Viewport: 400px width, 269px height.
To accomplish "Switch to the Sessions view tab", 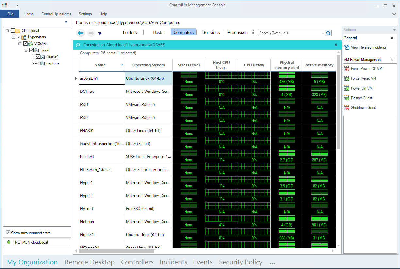I will click(x=211, y=32).
